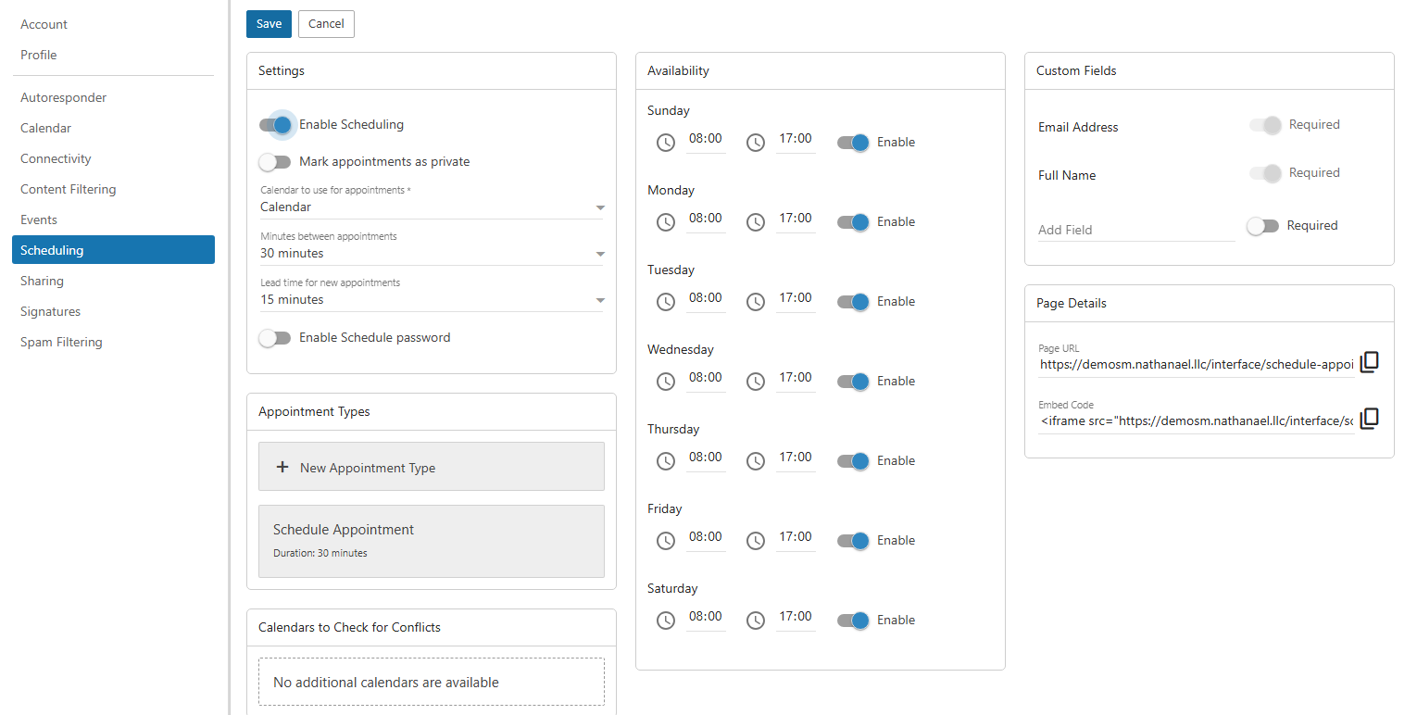Copy the Embed Code using its copy icon
Image resolution: width=1417 pixels, height=715 pixels.
pos(1370,419)
